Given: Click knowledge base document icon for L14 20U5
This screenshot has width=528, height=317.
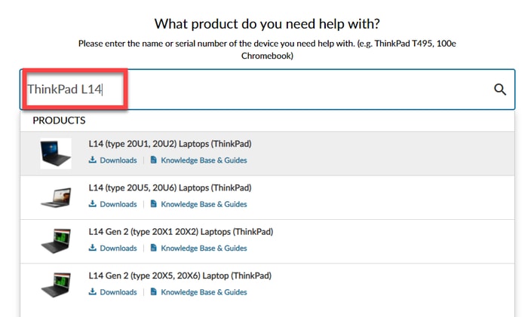Looking at the screenshot, I should pyautogui.click(x=154, y=204).
